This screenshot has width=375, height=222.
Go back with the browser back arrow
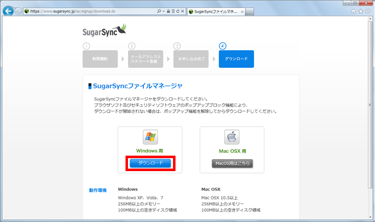8,11
